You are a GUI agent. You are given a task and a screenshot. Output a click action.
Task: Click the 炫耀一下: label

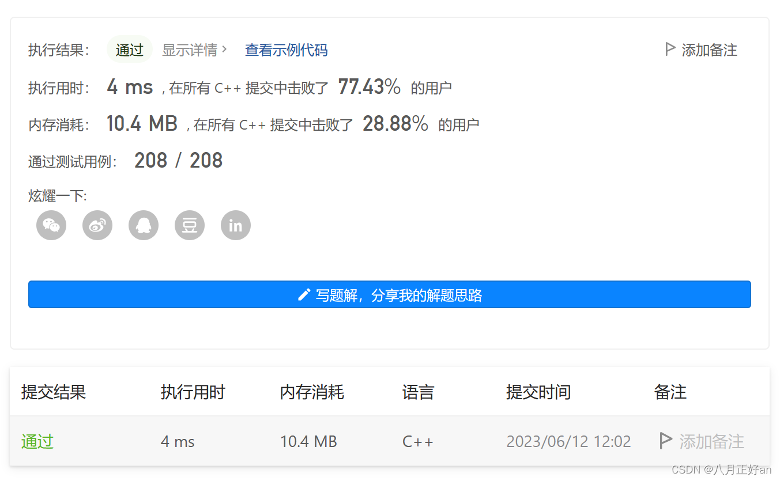pos(58,196)
